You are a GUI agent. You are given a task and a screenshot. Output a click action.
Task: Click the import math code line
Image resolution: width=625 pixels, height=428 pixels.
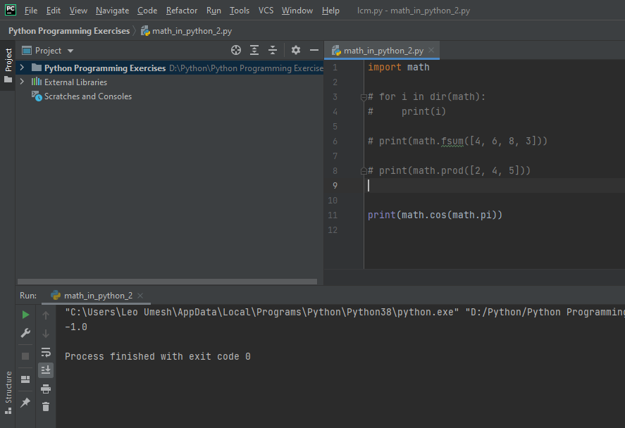pos(399,68)
